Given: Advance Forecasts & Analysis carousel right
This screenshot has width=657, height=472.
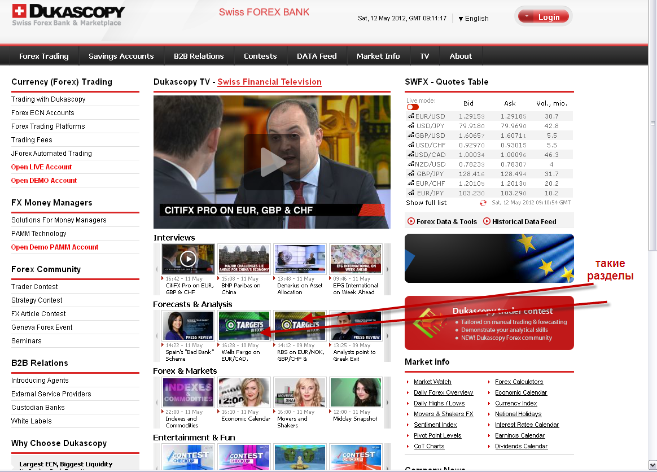Looking at the screenshot, I should click(x=387, y=336).
